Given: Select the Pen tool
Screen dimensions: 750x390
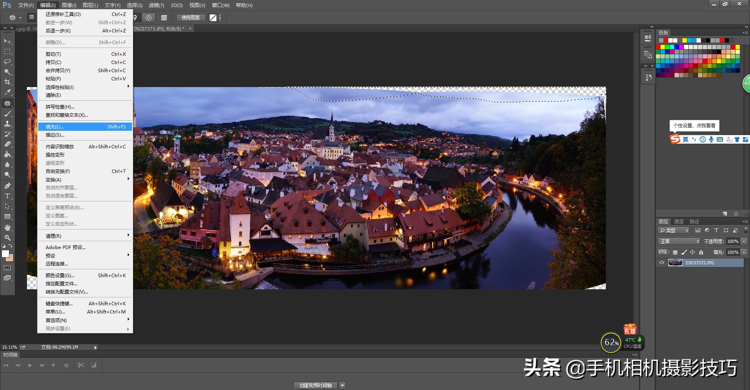Looking at the screenshot, I should pos(7,186).
